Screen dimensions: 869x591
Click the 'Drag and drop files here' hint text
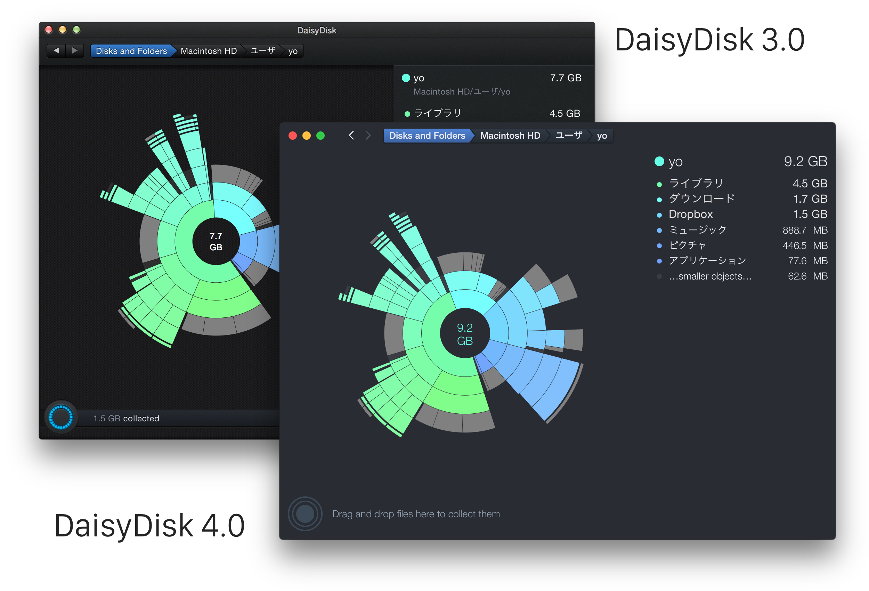click(x=416, y=514)
